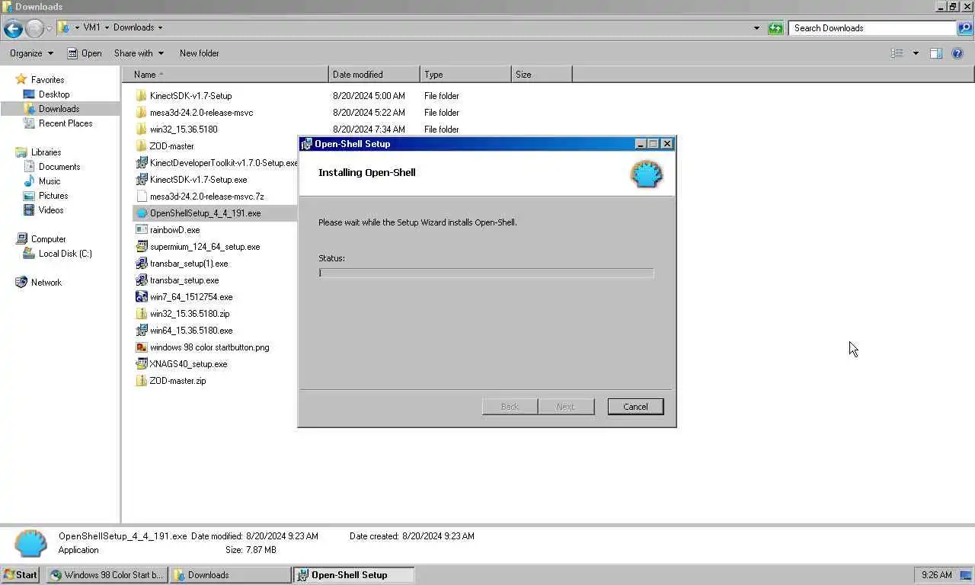
Task: Select the win7_64_1512754.exe icon
Action: coord(141,297)
